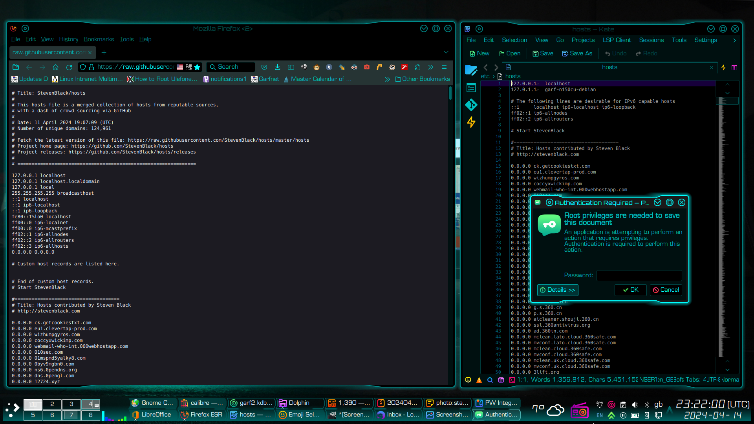Click the Greasemonkey monkey extension icon
754x424 pixels.
317,67
